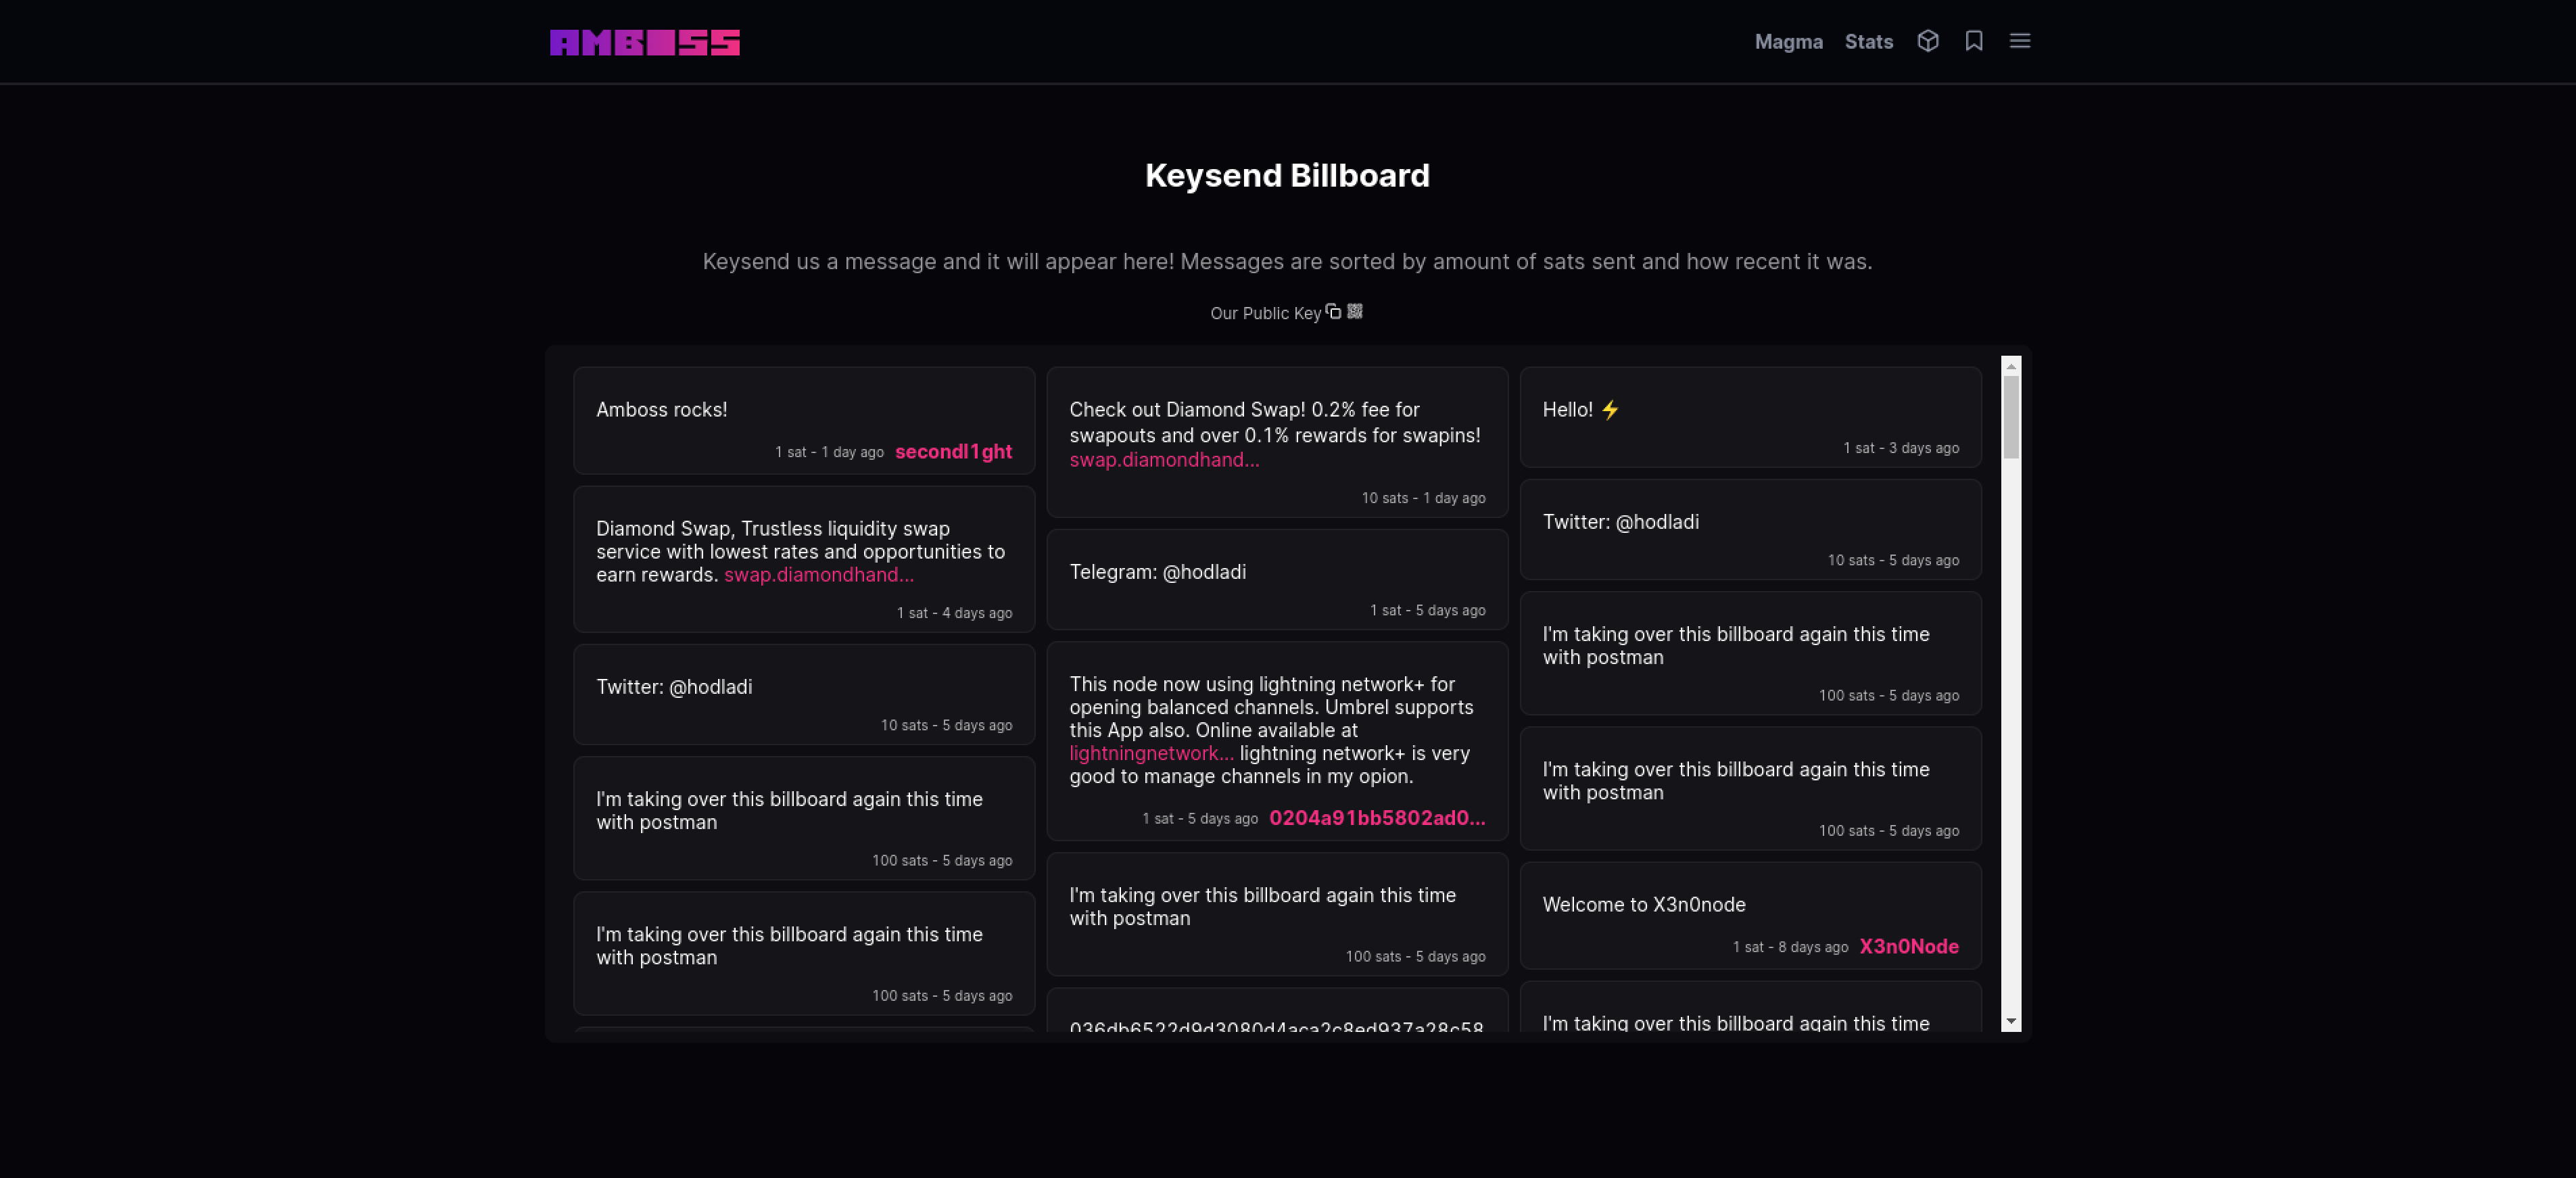Viewport: 2576px width, 1178px height.
Task: Open the Magma menu item
Action: point(1788,42)
